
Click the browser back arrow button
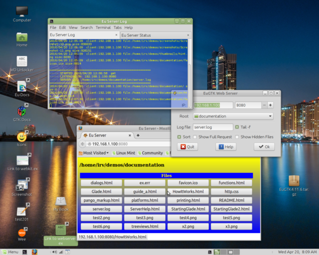point(83,144)
